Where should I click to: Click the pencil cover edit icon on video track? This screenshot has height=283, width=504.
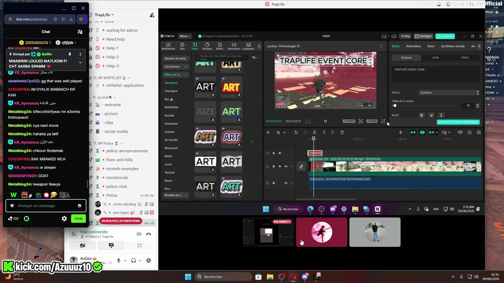[301, 166]
